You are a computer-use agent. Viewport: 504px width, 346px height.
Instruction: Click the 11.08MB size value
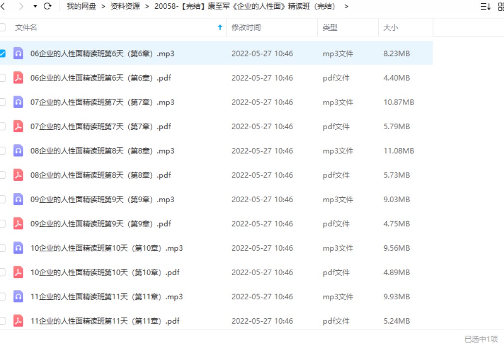399,151
